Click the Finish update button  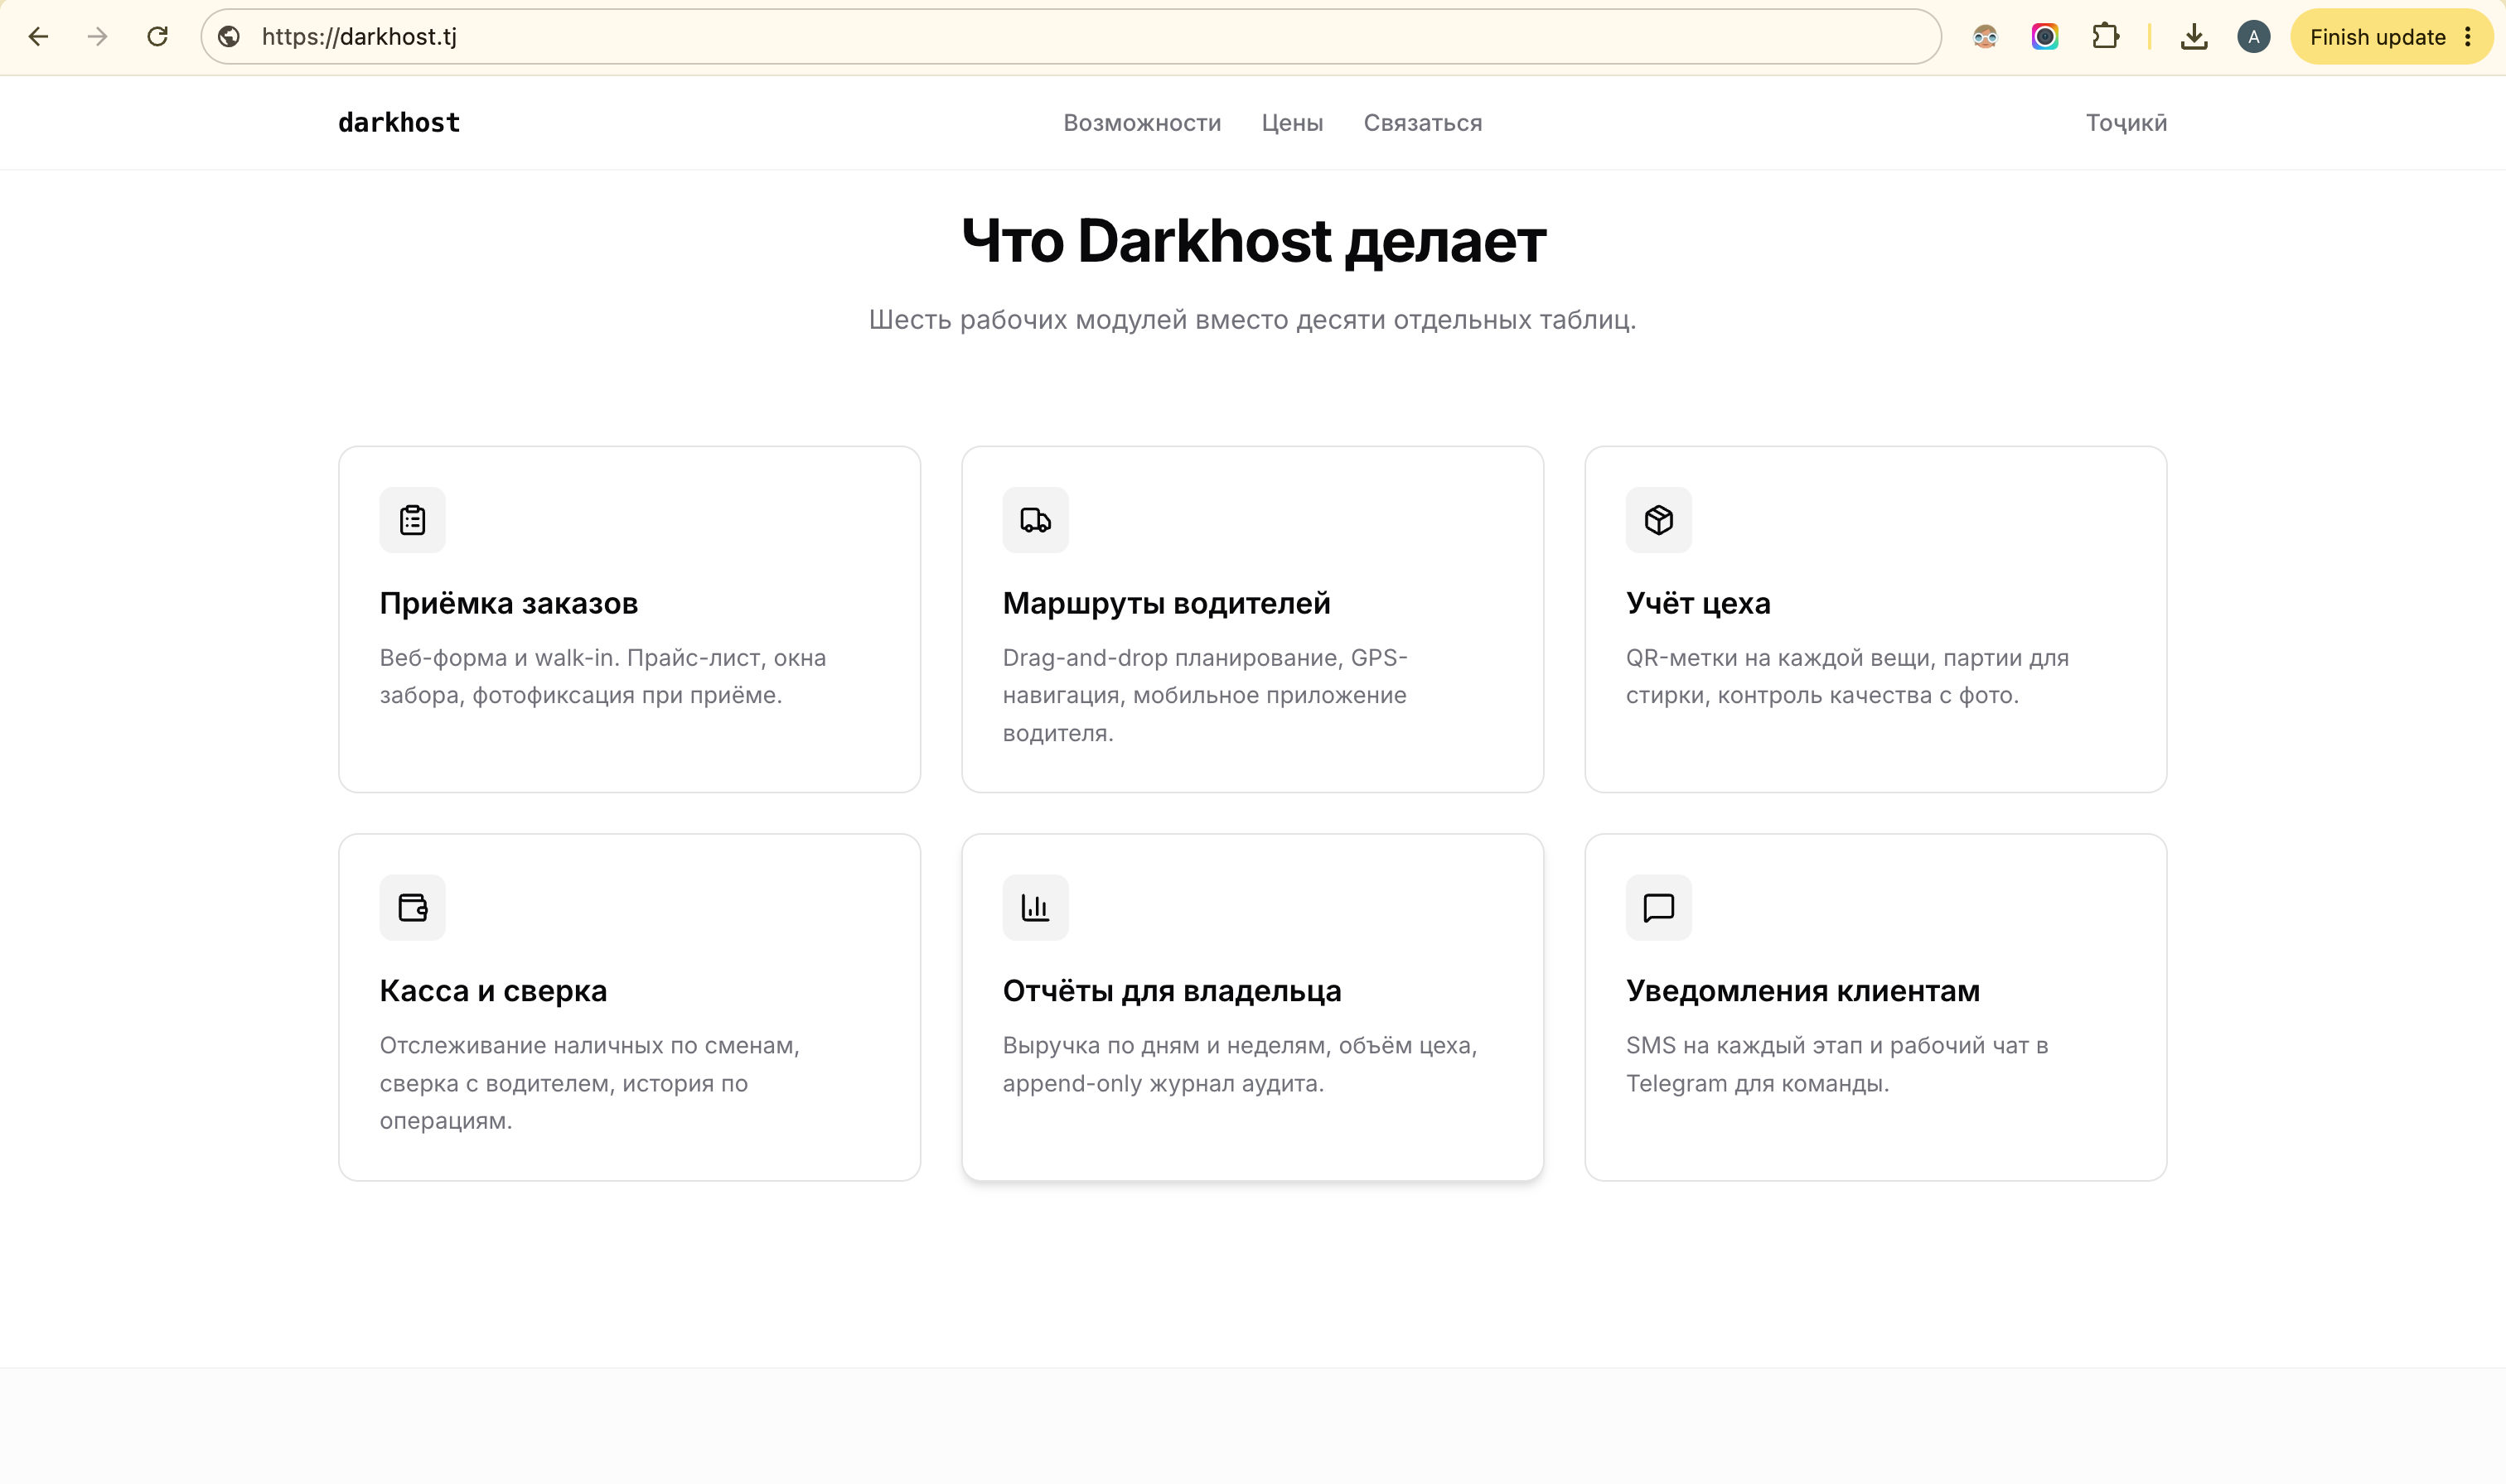point(2377,37)
